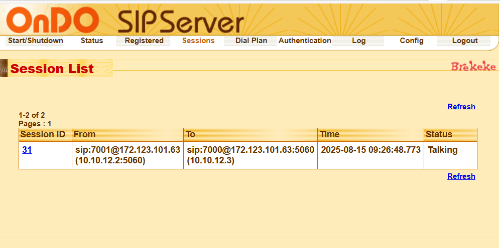Screen dimensions: 500x248
Task: Select the Sessions menu item
Action: point(198,41)
